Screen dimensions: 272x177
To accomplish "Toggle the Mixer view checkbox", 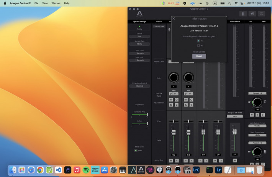I will point(136,150).
